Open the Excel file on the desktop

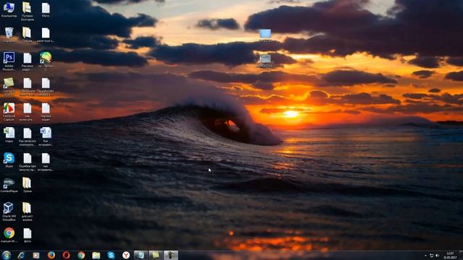point(9,135)
